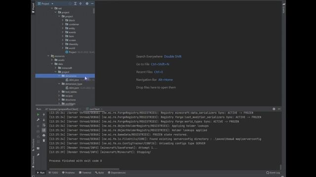Open run configuration wrench icon in Run panel
Viewport: 316px width, 177px height.
click(x=38, y=120)
